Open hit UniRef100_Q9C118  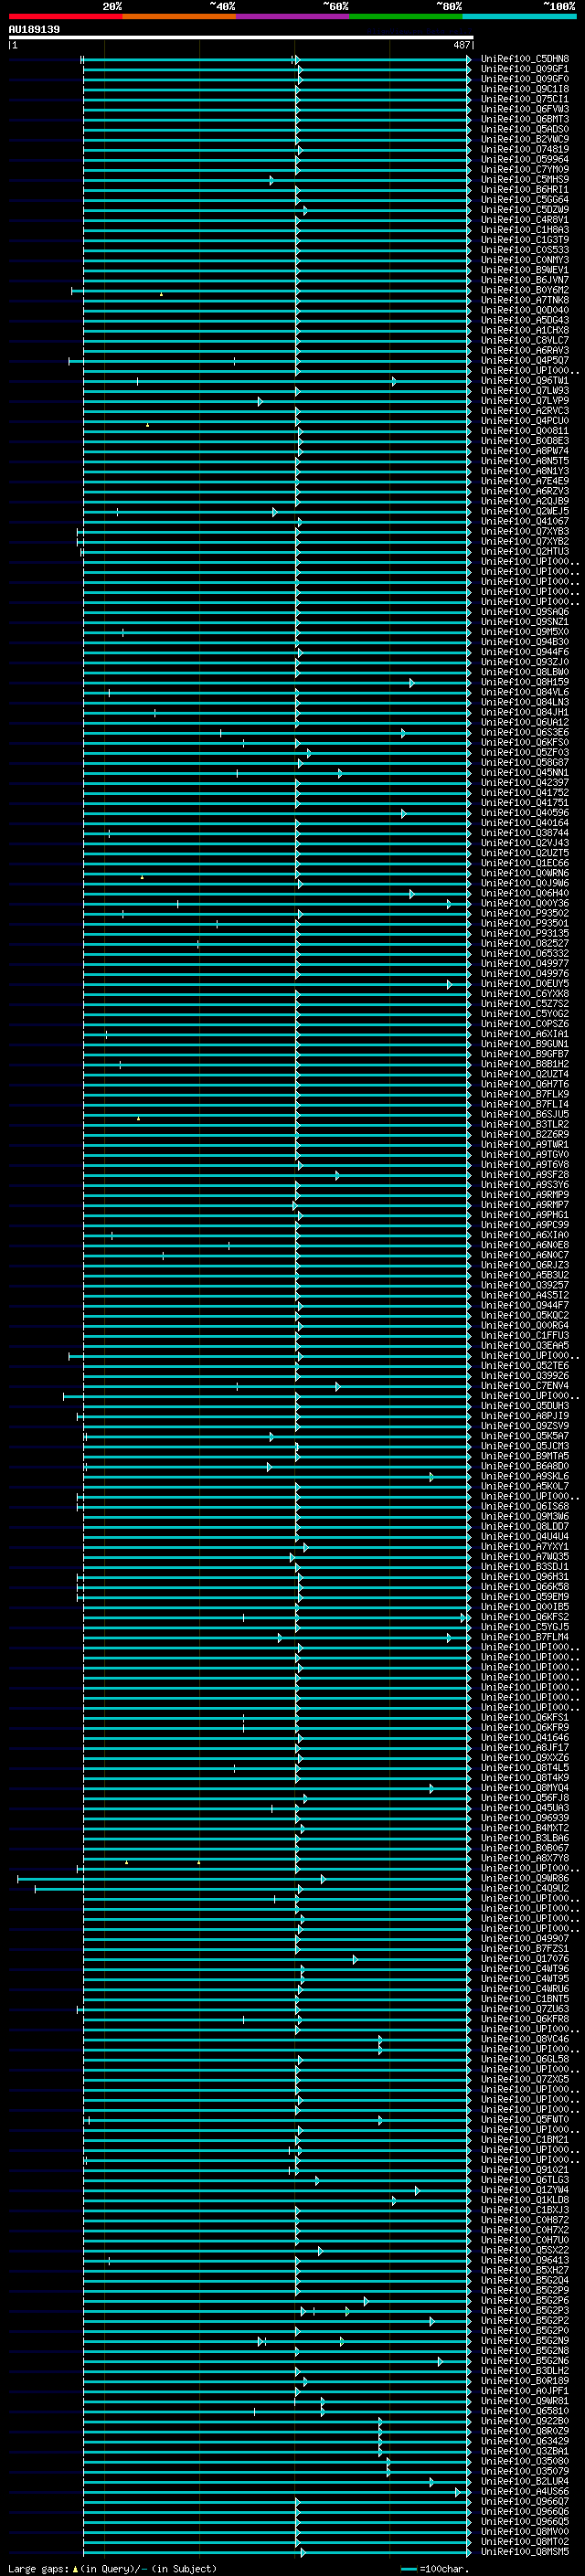(x=525, y=89)
